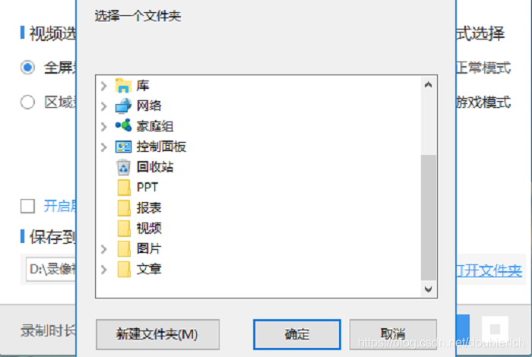Viewport: 532px width, 357px height.
Task: Open the 控制面板 control panel icon
Action: [x=123, y=147]
